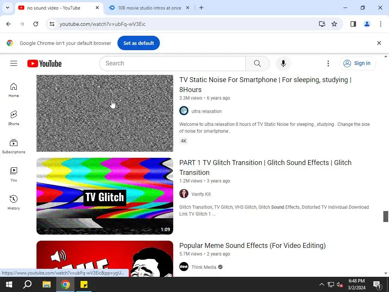Go to the YouTube logo home link

pos(44,63)
